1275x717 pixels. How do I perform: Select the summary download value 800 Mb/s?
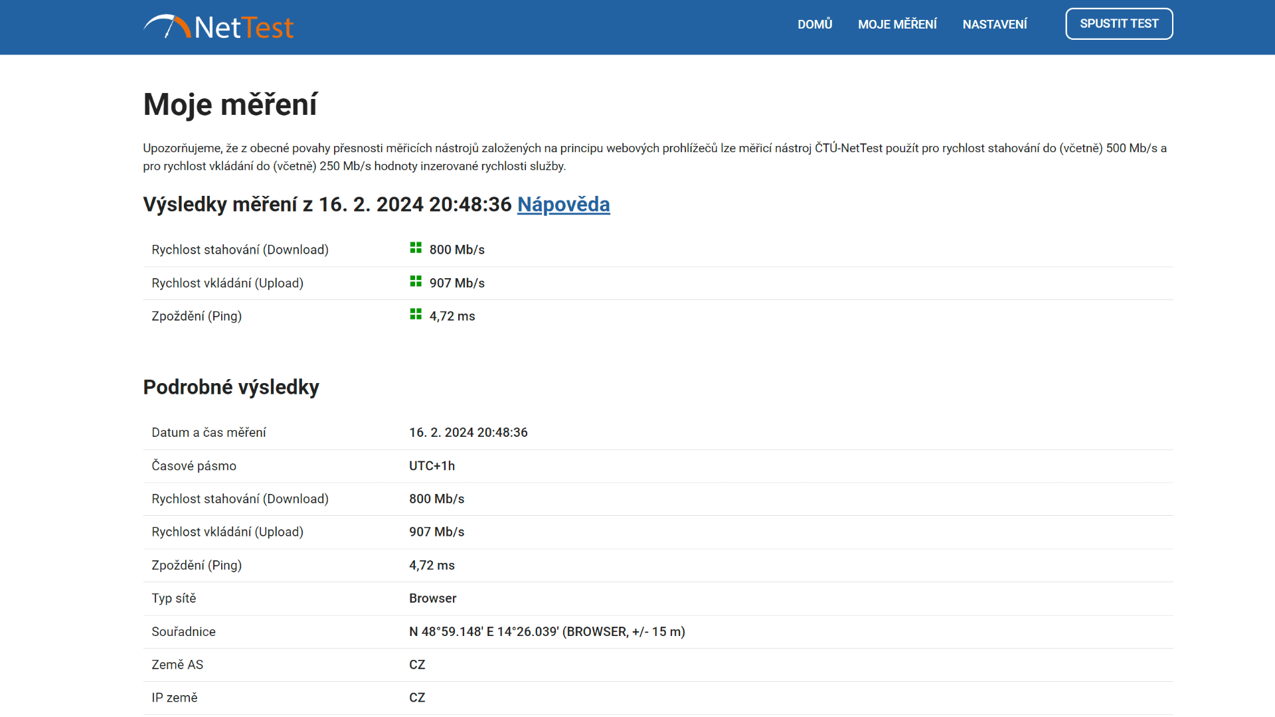click(x=457, y=250)
